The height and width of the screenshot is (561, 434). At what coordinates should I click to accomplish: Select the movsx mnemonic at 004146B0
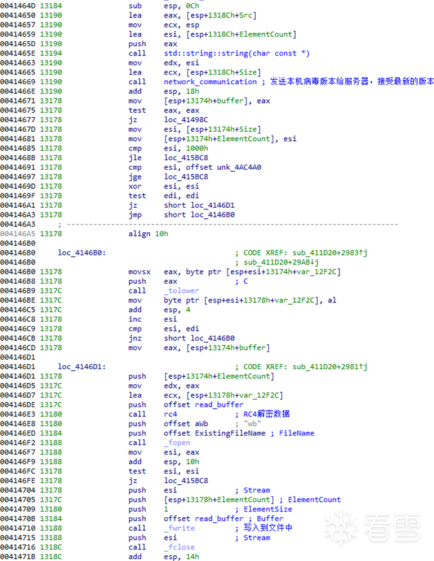(140, 272)
